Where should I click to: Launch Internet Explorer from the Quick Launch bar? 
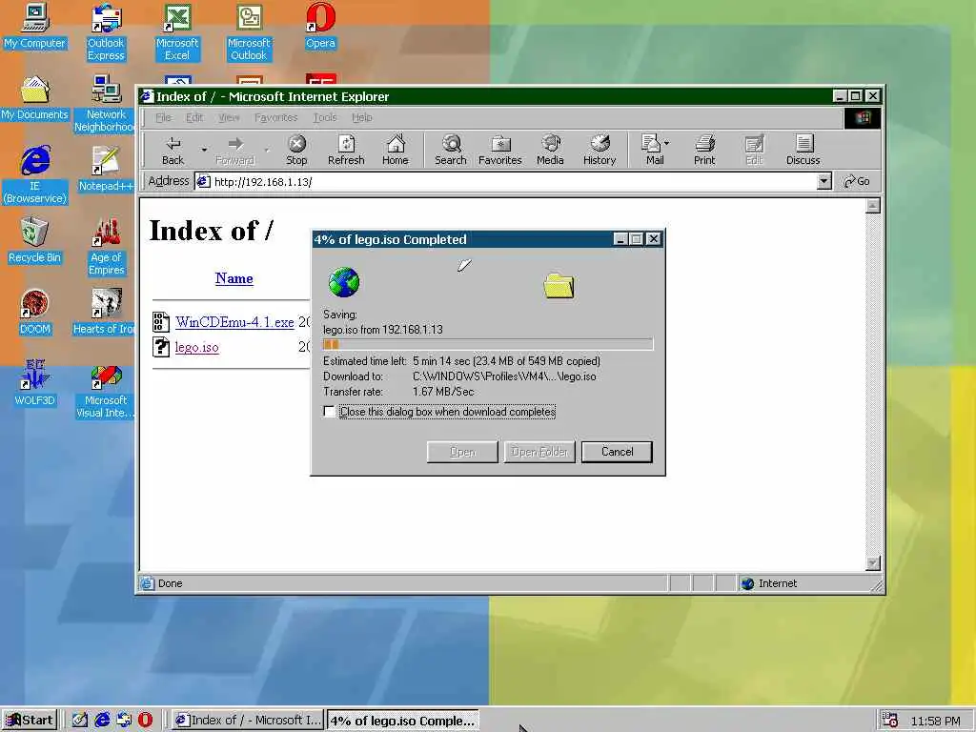[x=102, y=721]
